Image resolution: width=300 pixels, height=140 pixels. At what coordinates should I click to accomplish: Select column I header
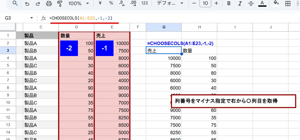235,27
